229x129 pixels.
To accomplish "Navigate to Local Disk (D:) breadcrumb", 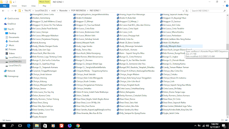I will tap(41, 11).
